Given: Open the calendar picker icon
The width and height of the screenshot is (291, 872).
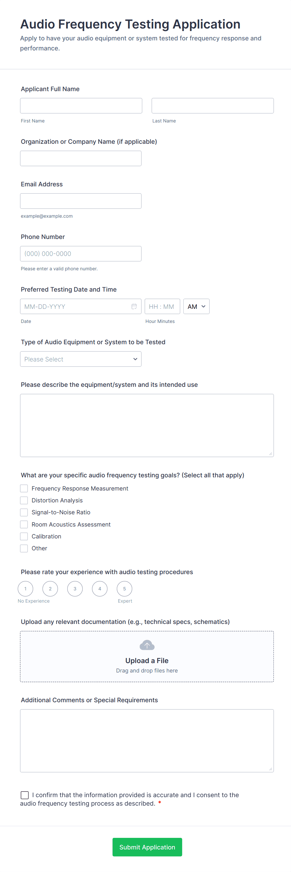Looking at the screenshot, I should click(134, 306).
